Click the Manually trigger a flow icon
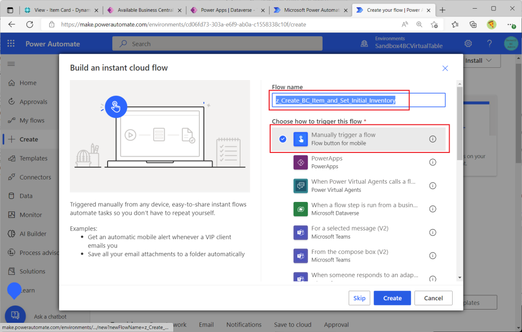 click(x=300, y=139)
